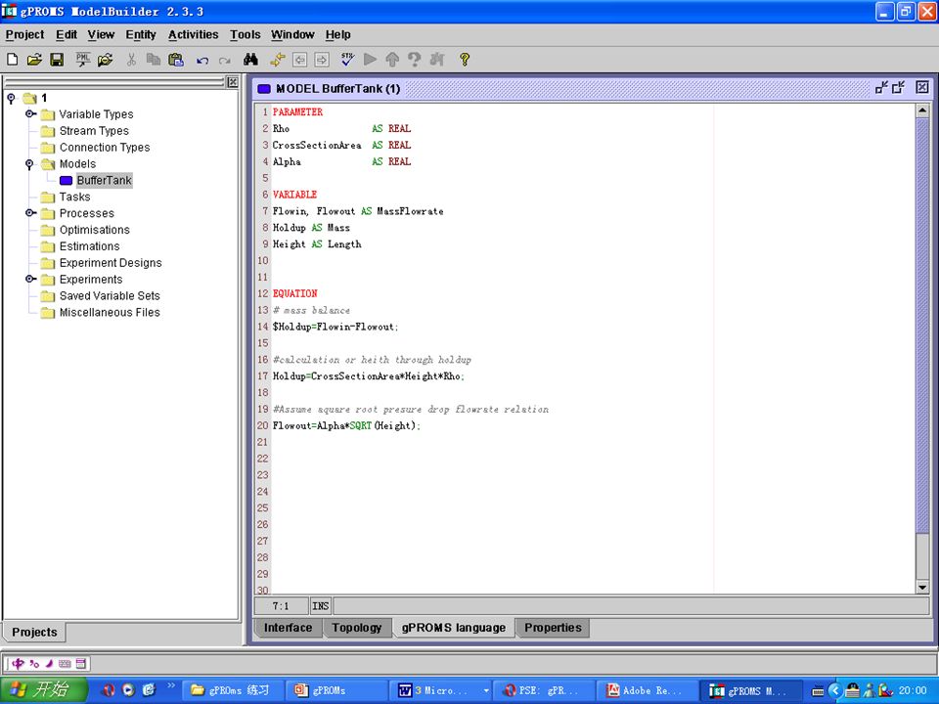Expand the Experiments folder

coord(30,279)
